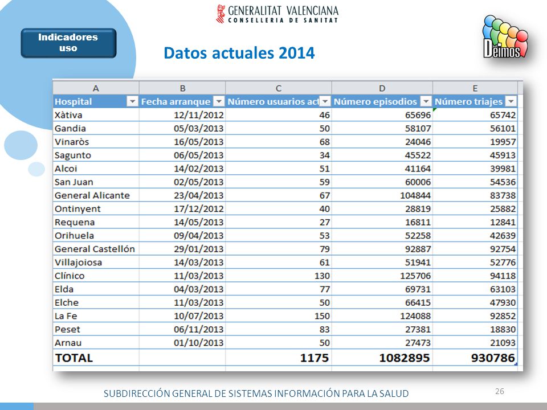Select the Elche hospital cell
547x410 pixels.
pyautogui.click(x=96, y=302)
